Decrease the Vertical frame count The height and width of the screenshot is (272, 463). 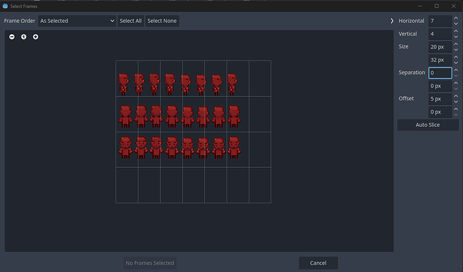tap(456, 37)
